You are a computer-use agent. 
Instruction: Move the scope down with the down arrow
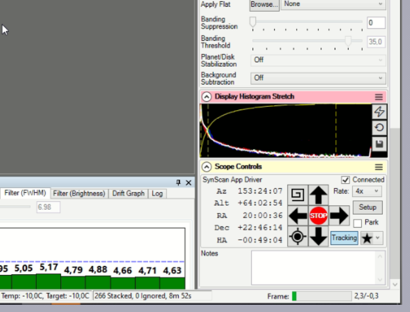(318, 236)
